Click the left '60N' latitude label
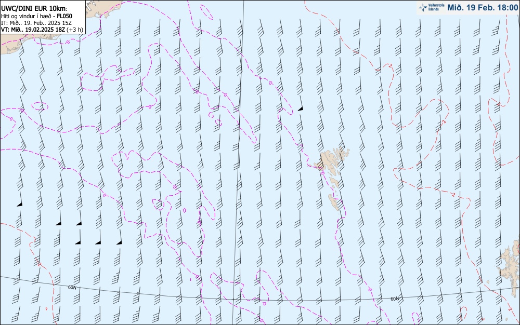Viewport: 520px width, 325px height. (72, 287)
